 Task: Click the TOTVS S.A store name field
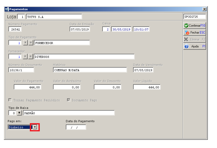tap(54, 17)
